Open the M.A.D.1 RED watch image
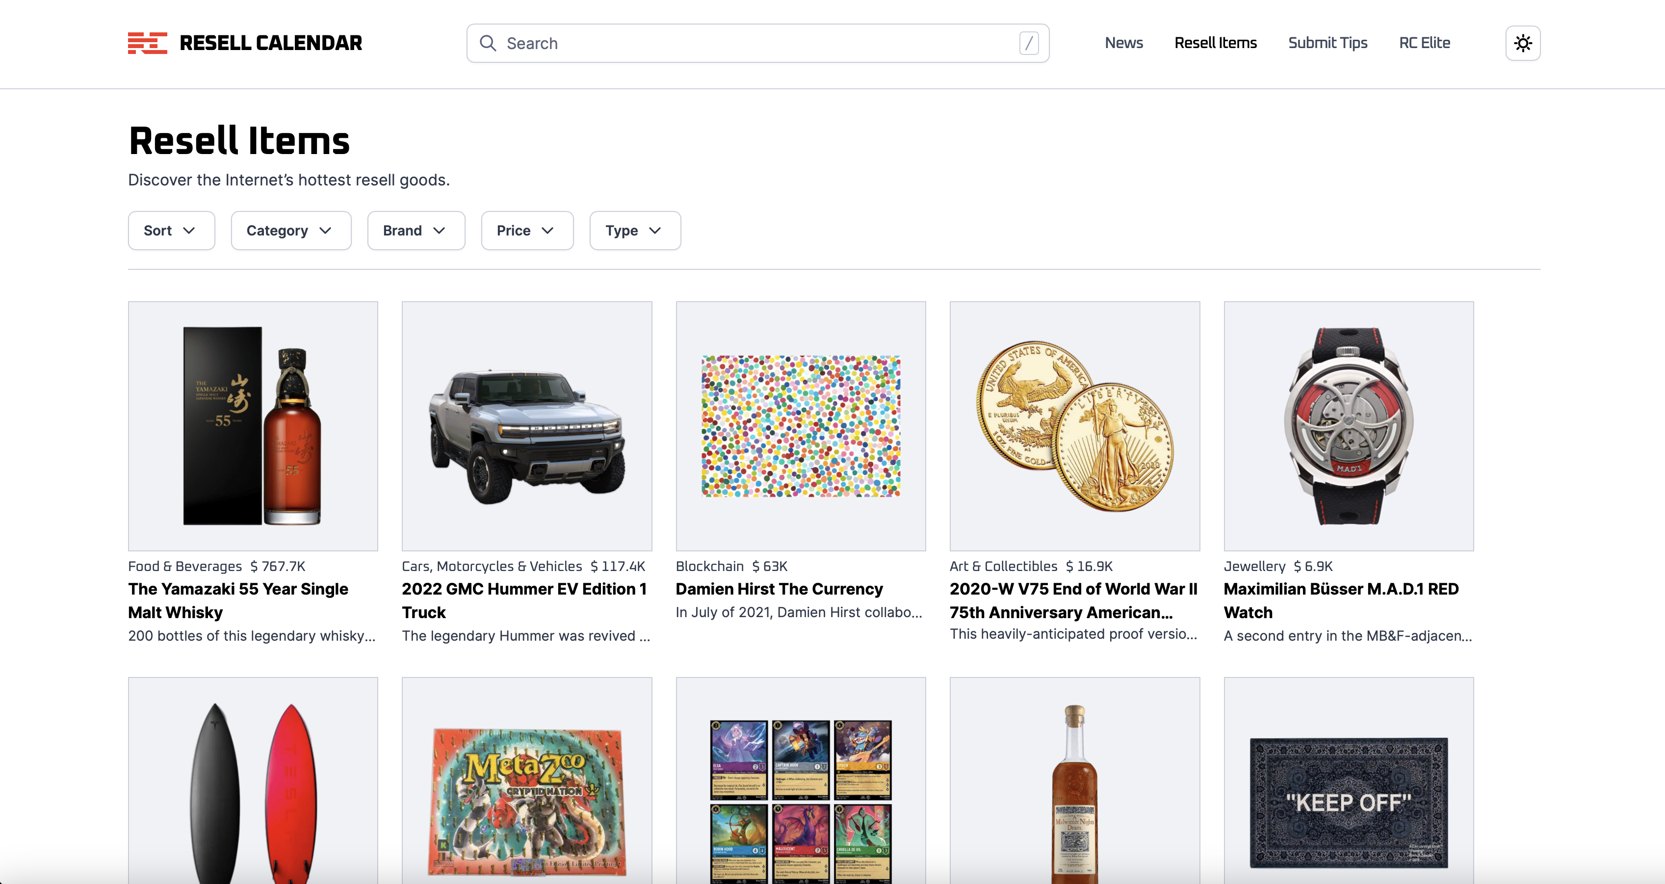Image resolution: width=1665 pixels, height=884 pixels. [1349, 426]
